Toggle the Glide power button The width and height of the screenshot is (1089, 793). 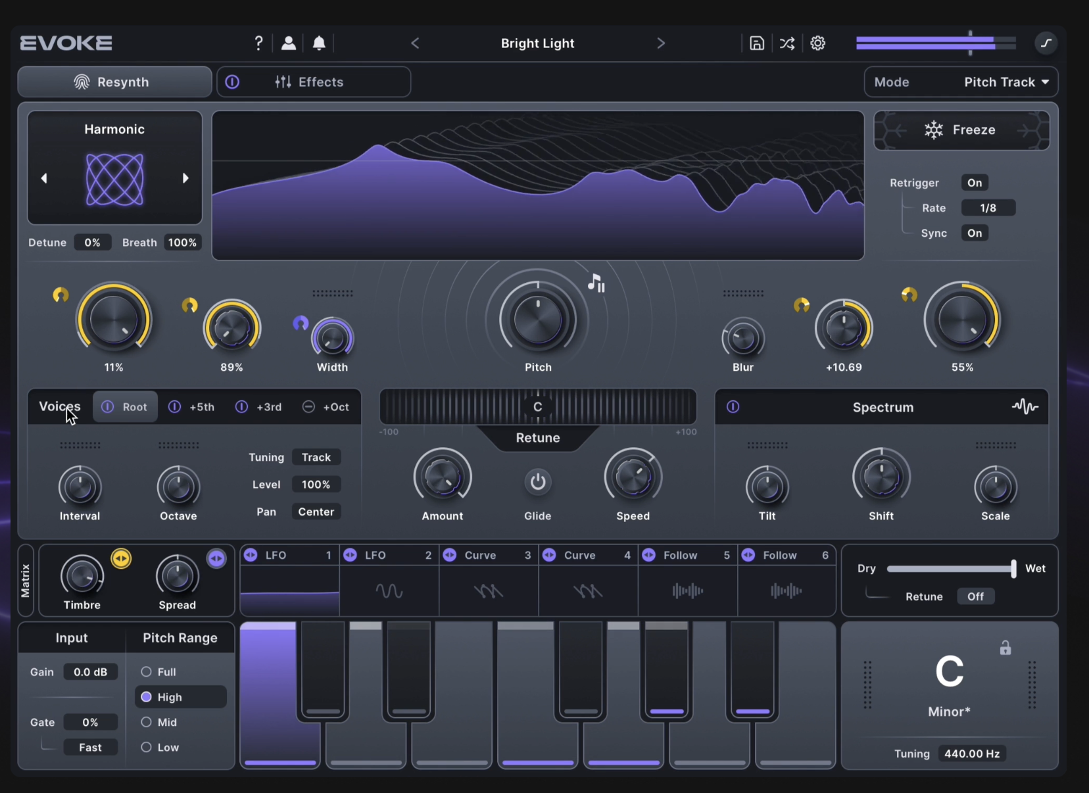[x=538, y=481]
